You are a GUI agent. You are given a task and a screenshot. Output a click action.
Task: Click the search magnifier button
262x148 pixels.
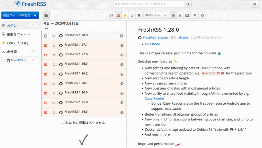(188, 4)
